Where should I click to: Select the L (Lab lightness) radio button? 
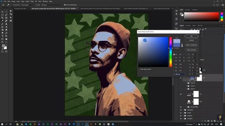[187, 55]
